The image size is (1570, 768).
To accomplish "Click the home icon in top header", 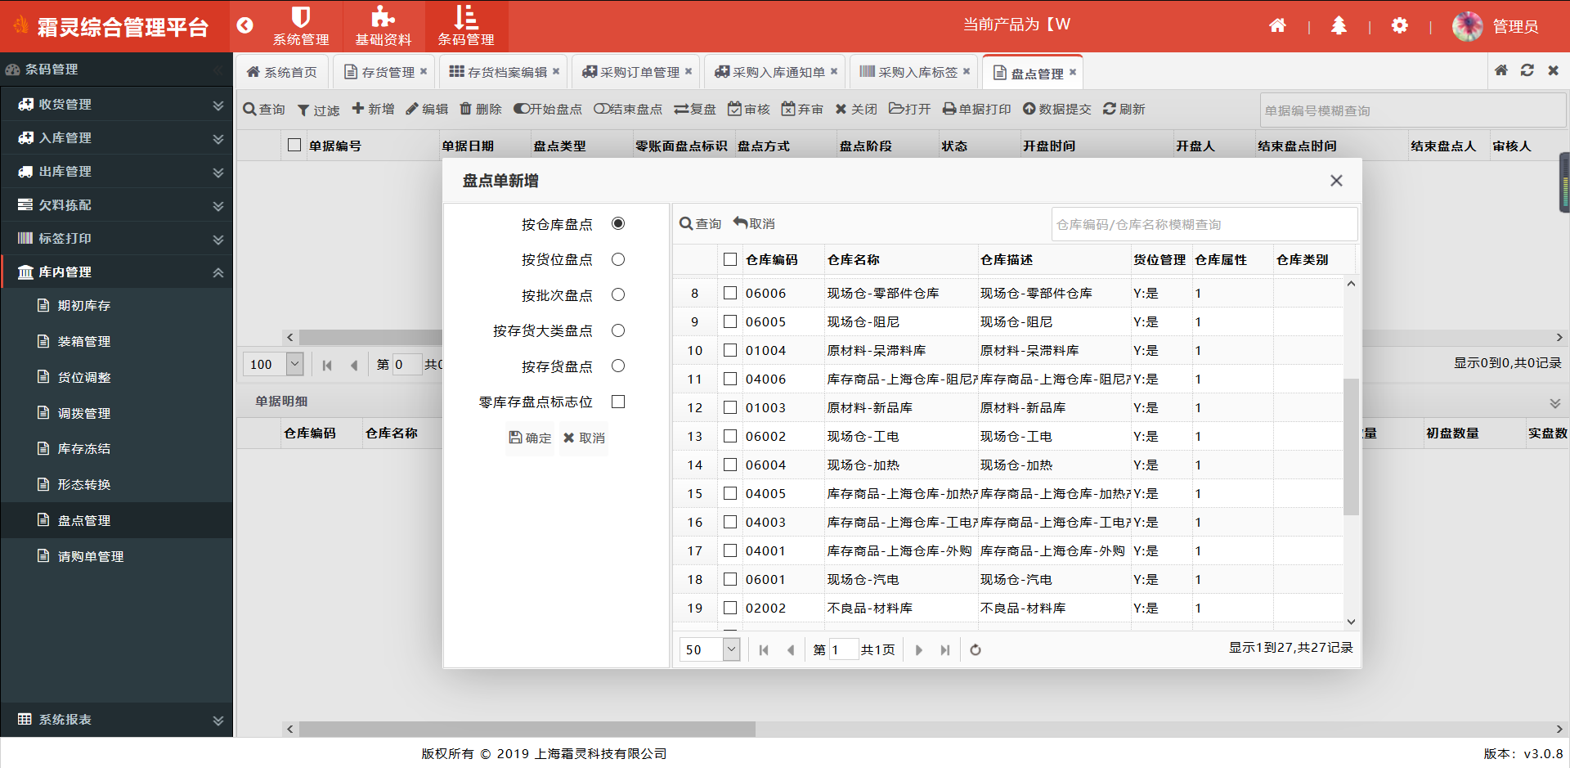I will [1277, 26].
